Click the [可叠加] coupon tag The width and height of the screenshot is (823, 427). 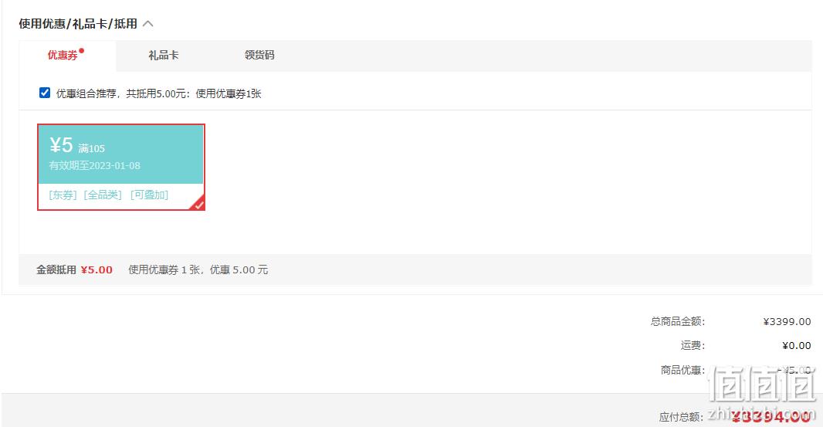tap(149, 195)
